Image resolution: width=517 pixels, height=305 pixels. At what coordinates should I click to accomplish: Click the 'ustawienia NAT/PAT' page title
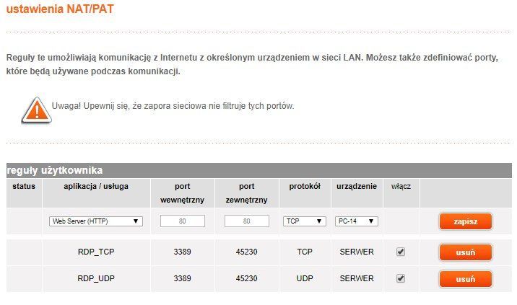(59, 10)
